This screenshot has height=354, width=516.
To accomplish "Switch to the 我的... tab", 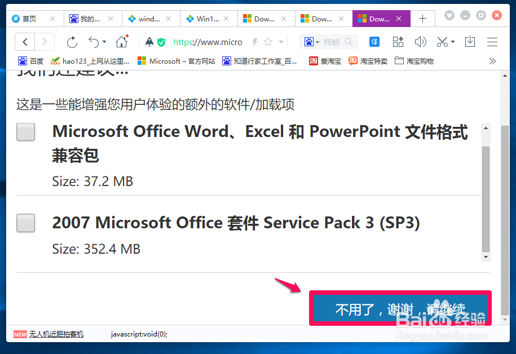I will point(90,19).
